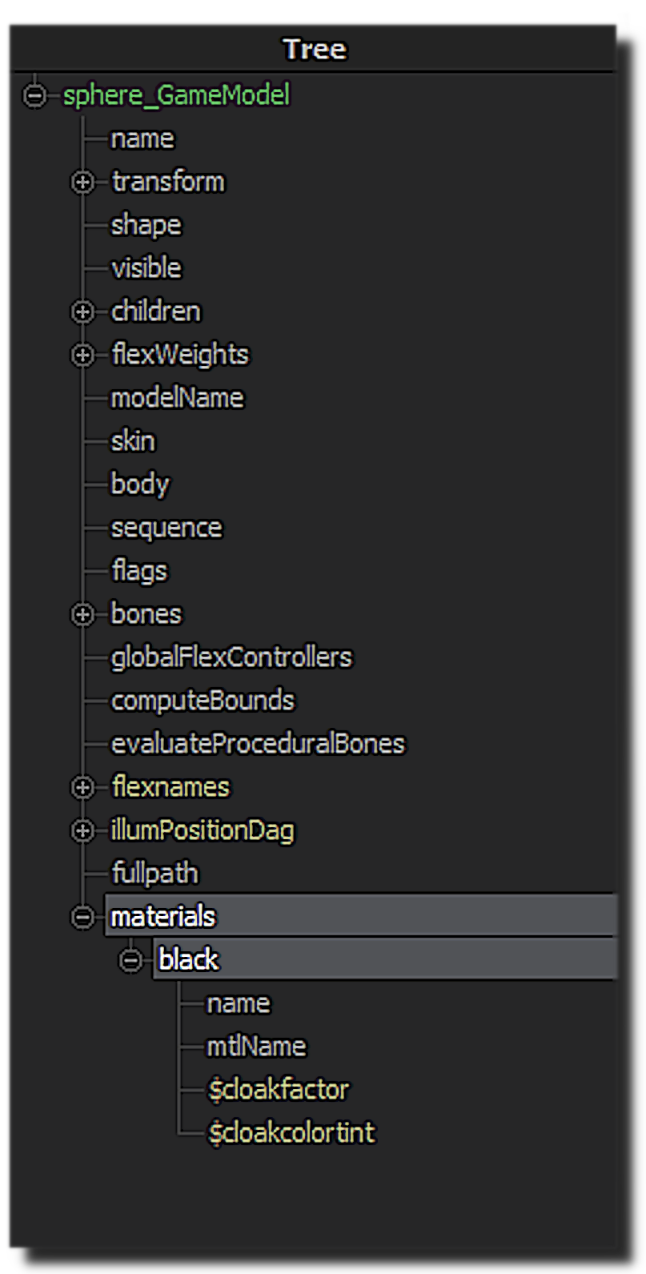Select the $cloakfactor attribute
The width and height of the screenshot is (646, 1274).
(x=278, y=1090)
